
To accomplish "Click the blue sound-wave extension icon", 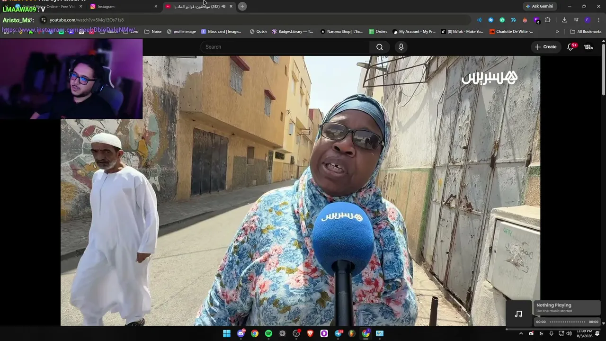I will tap(479, 20).
